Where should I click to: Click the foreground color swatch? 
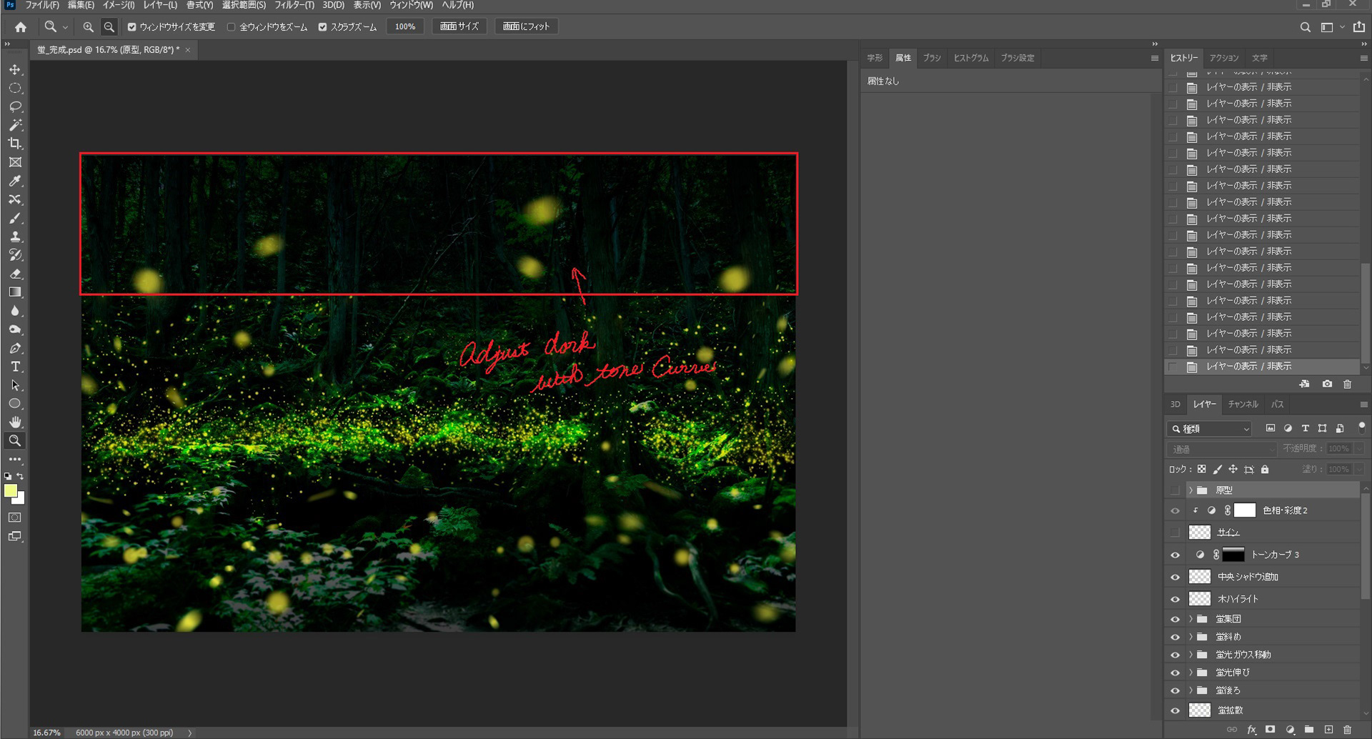coord(10,491)
